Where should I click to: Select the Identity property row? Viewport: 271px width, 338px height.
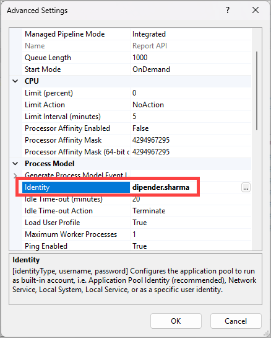(x=137, y=187)
